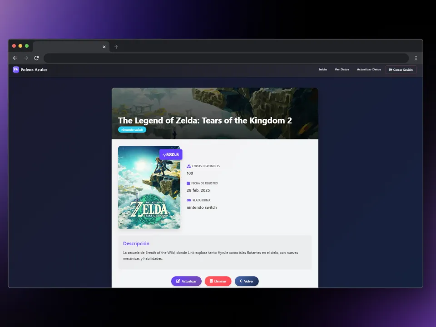Open Ver Datos in the navbar
This screenshot has height=327, width=436.
[x=342, y=69]
